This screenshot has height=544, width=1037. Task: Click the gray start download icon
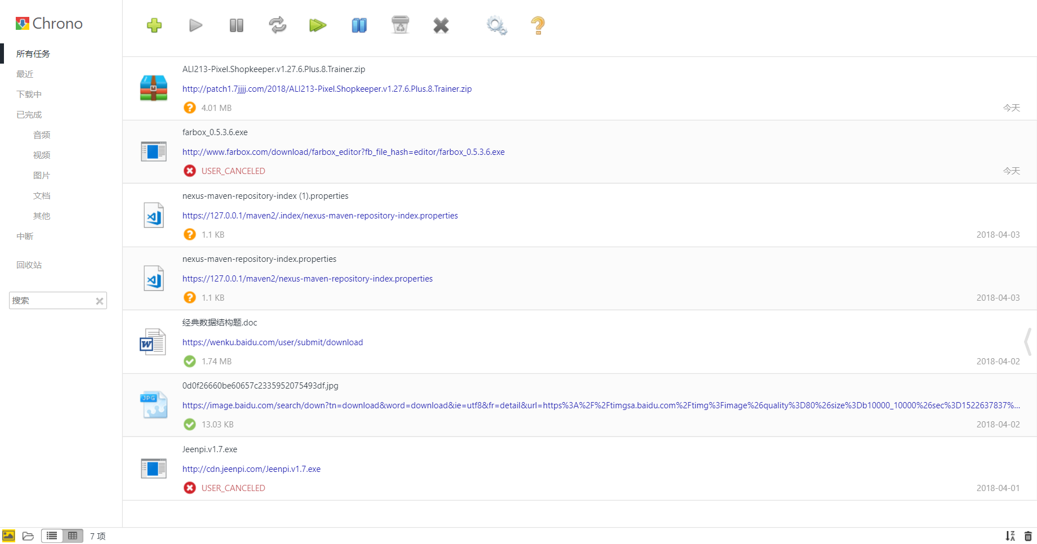(195, 25)
